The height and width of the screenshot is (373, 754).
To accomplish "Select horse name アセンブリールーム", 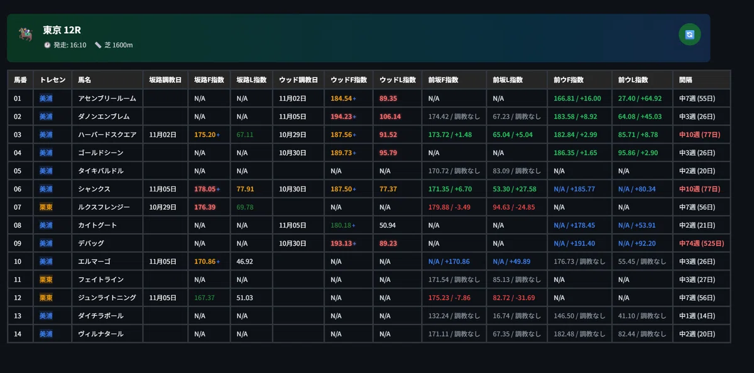I will click(106, 99).
